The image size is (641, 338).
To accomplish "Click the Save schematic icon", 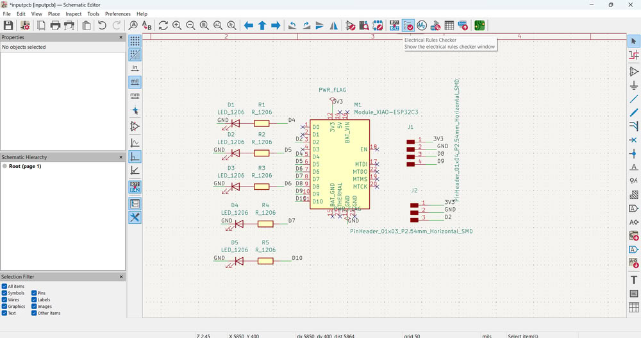I will coord(8,26).
